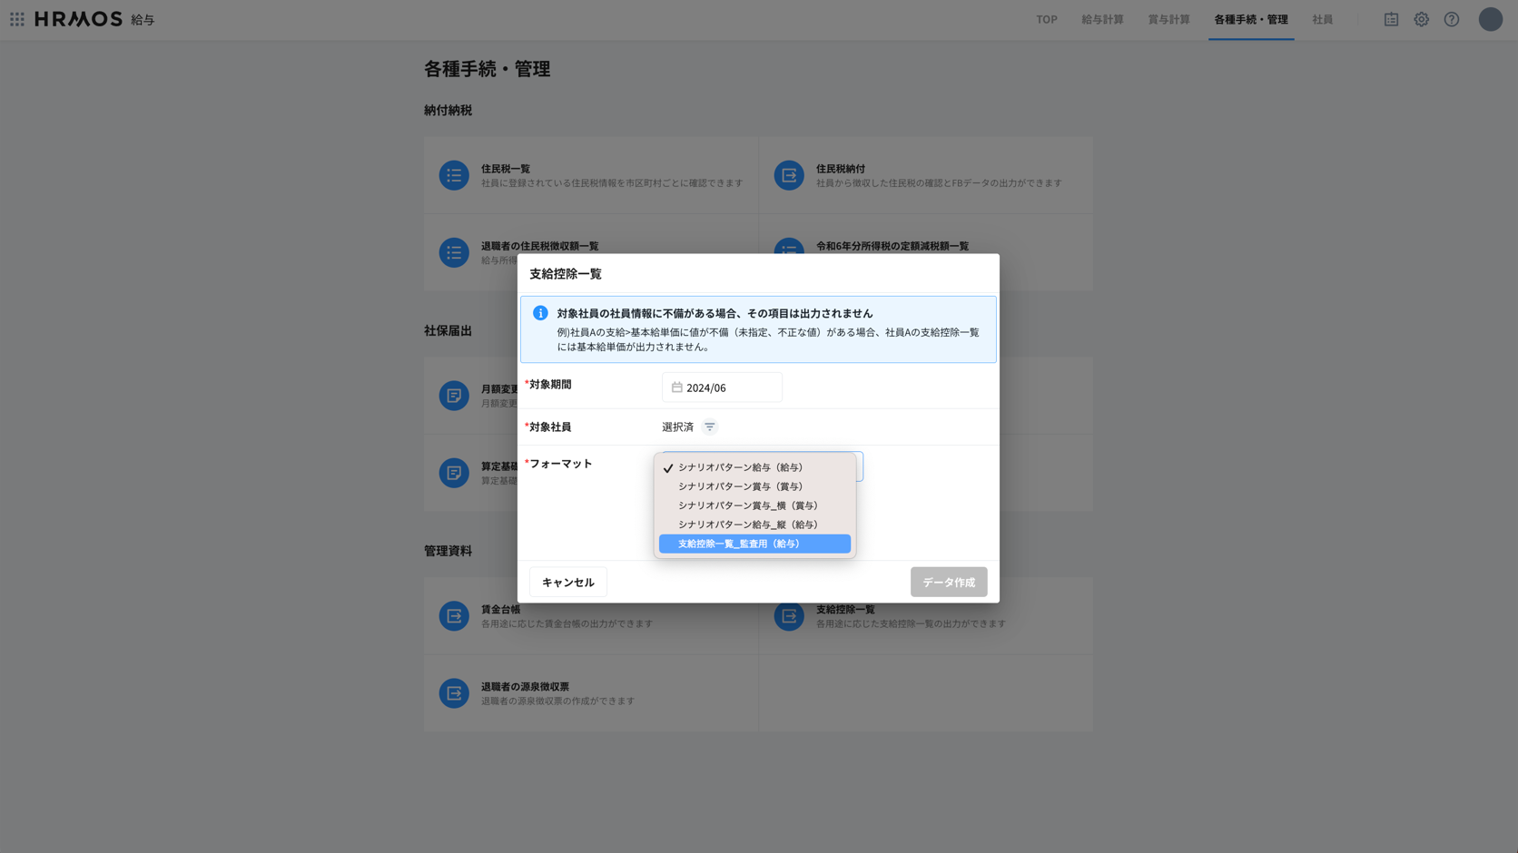Click the 住民税納付 export icon
The height and width of the screenshot is (853, 1518).
pyautogui.click(x=788, y=175)
